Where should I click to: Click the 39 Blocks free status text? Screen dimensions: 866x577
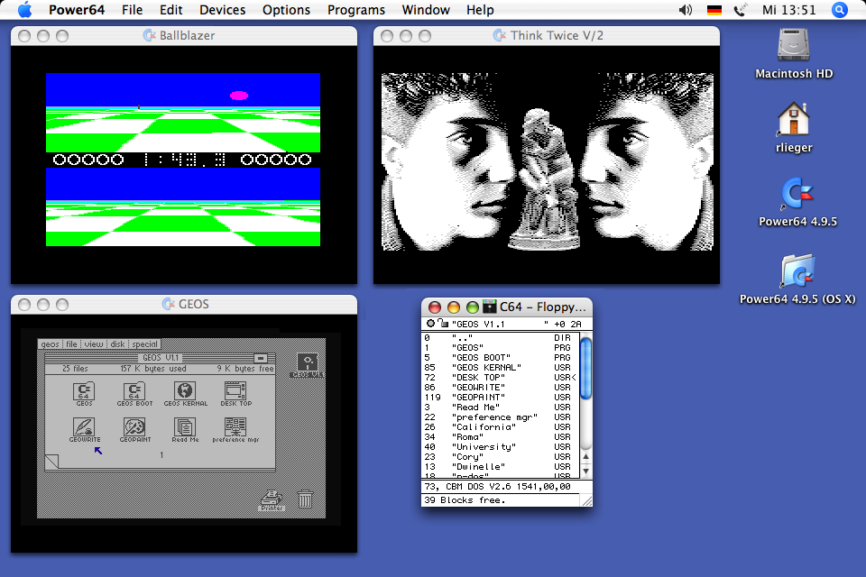coord(465,499)
